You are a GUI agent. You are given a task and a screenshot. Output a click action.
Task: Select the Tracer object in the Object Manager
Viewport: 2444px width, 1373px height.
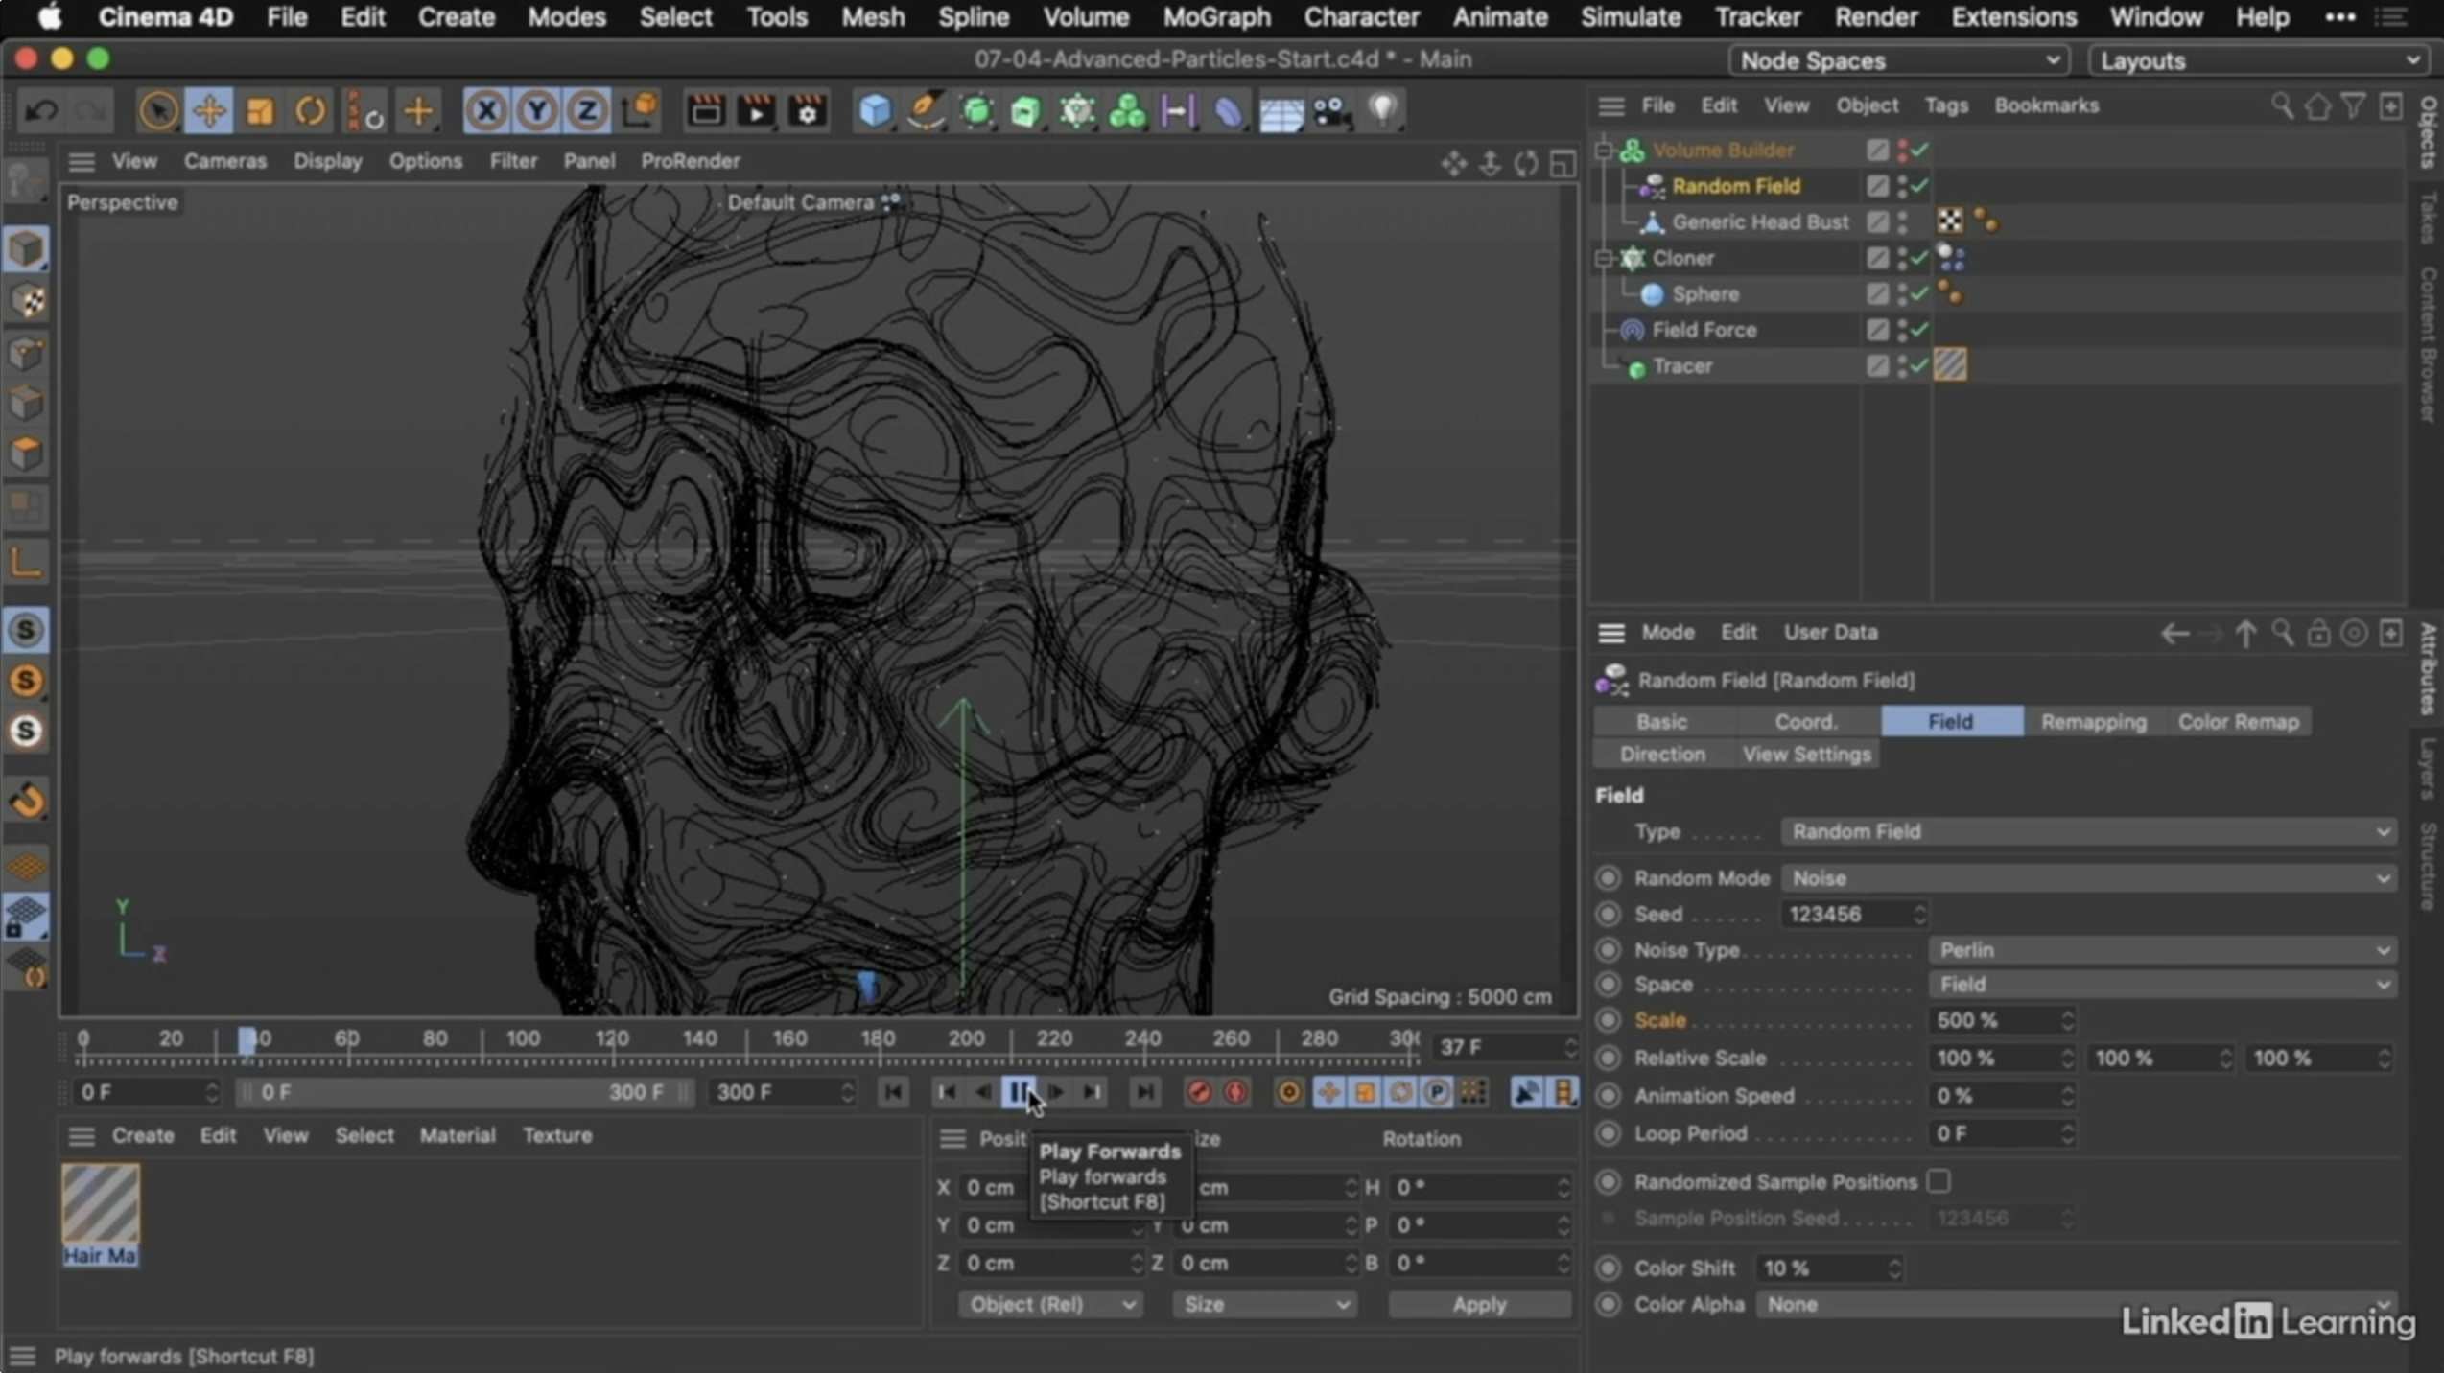point(1682,366)
